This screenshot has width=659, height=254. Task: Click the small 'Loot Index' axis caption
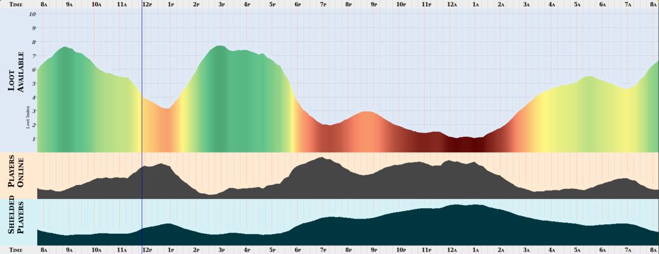28,117
